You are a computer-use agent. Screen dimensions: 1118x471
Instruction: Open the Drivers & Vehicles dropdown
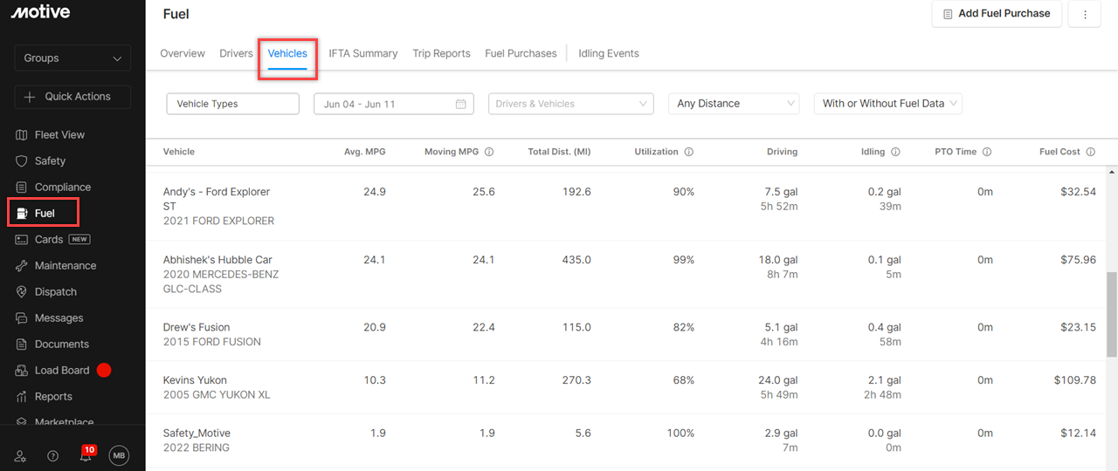pos(570,104)
